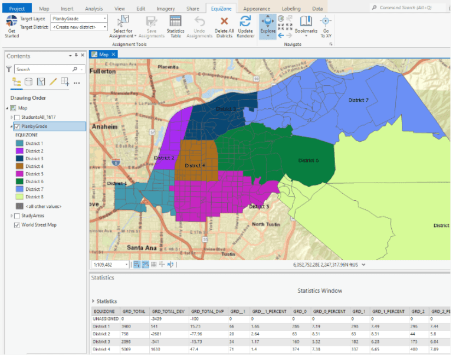The height and width of the screenshot is (355, 451).
Task: Click the GRD_TOTAL column header
Action: [x=134, y=311]
